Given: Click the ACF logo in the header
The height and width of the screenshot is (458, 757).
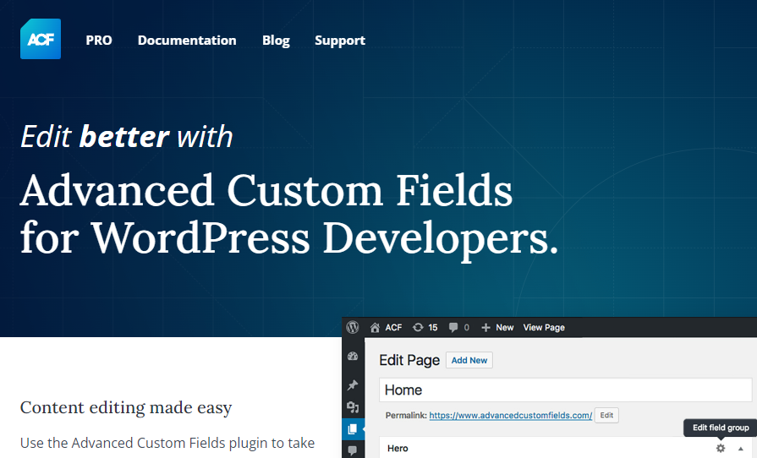Looking at the screenshot, I should [41, 39].
